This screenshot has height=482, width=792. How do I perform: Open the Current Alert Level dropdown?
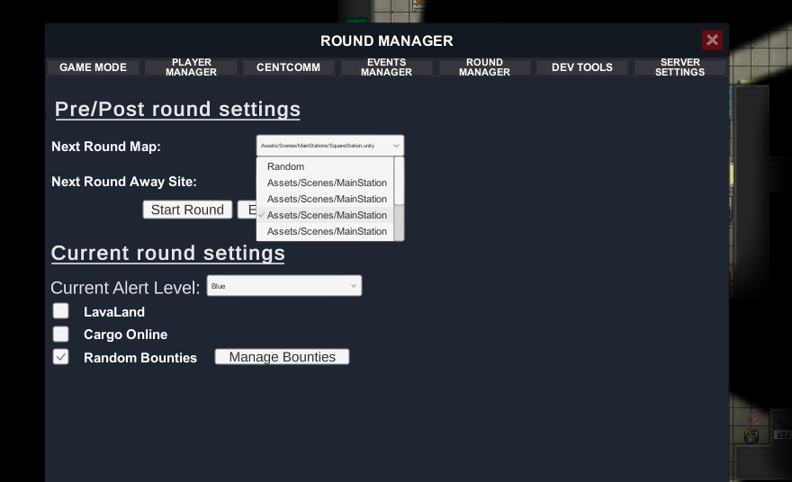[x=284, y=286]
